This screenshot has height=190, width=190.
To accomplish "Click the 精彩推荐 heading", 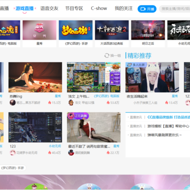I will pos(139,55).
